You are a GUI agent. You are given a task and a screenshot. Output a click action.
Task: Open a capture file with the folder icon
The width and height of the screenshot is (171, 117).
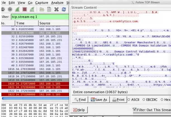pos(42,9)
